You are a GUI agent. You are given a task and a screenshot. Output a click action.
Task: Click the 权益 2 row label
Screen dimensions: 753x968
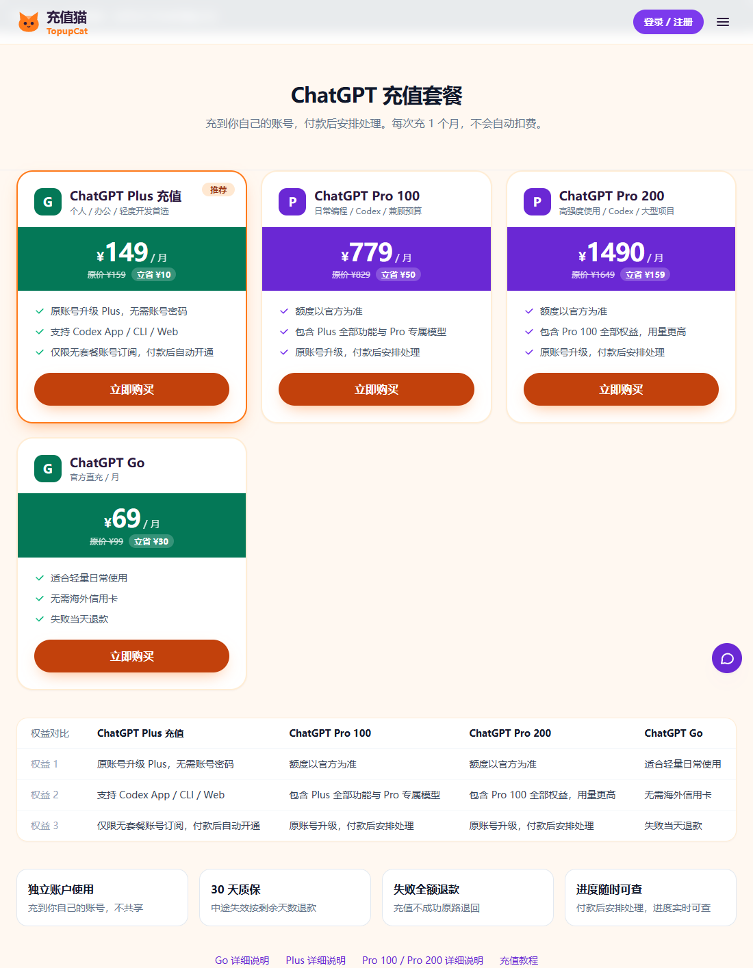(44, 795)
